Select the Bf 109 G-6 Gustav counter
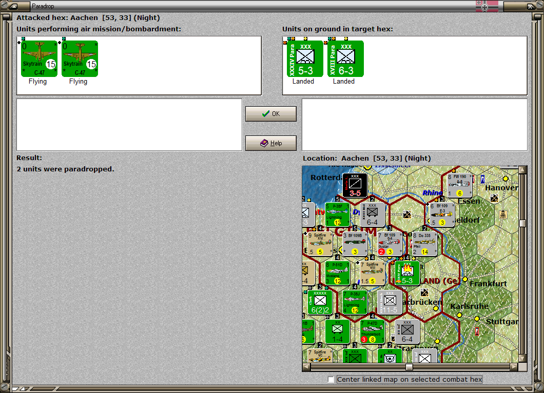This screenshot has width=544, height=393. pos(390,244)
